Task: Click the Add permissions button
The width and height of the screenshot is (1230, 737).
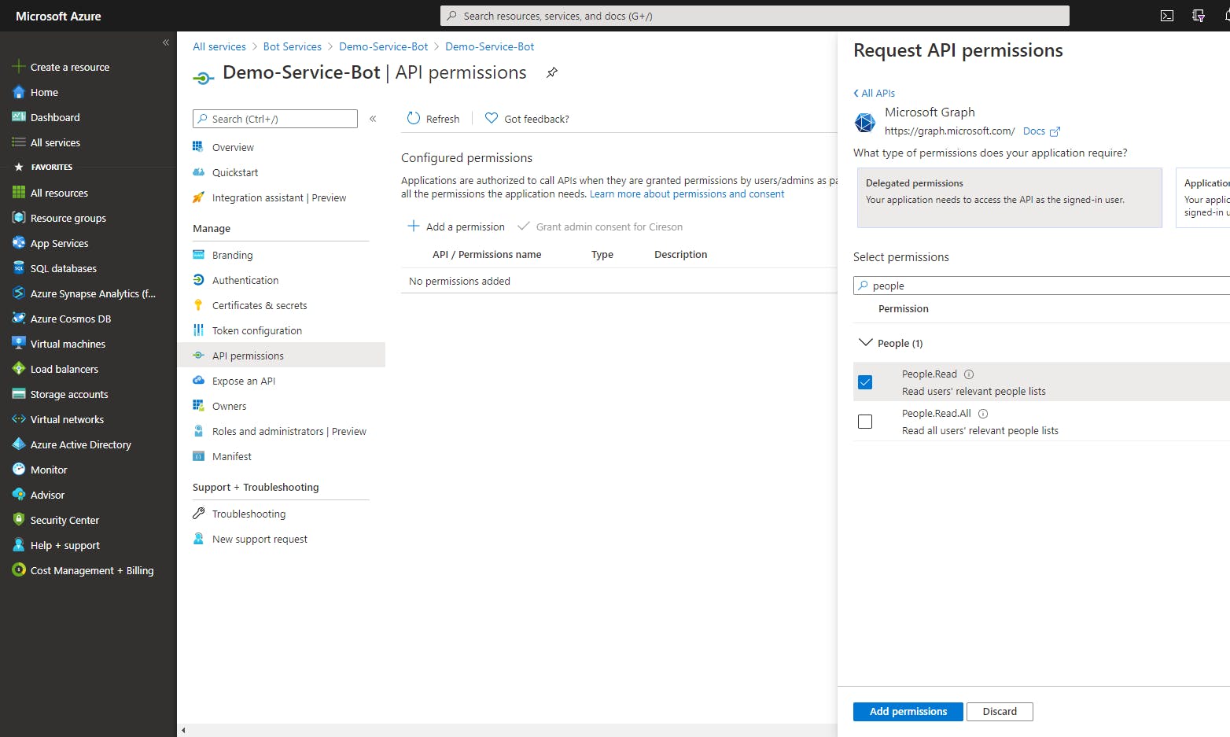Action: tap(908, 712)
